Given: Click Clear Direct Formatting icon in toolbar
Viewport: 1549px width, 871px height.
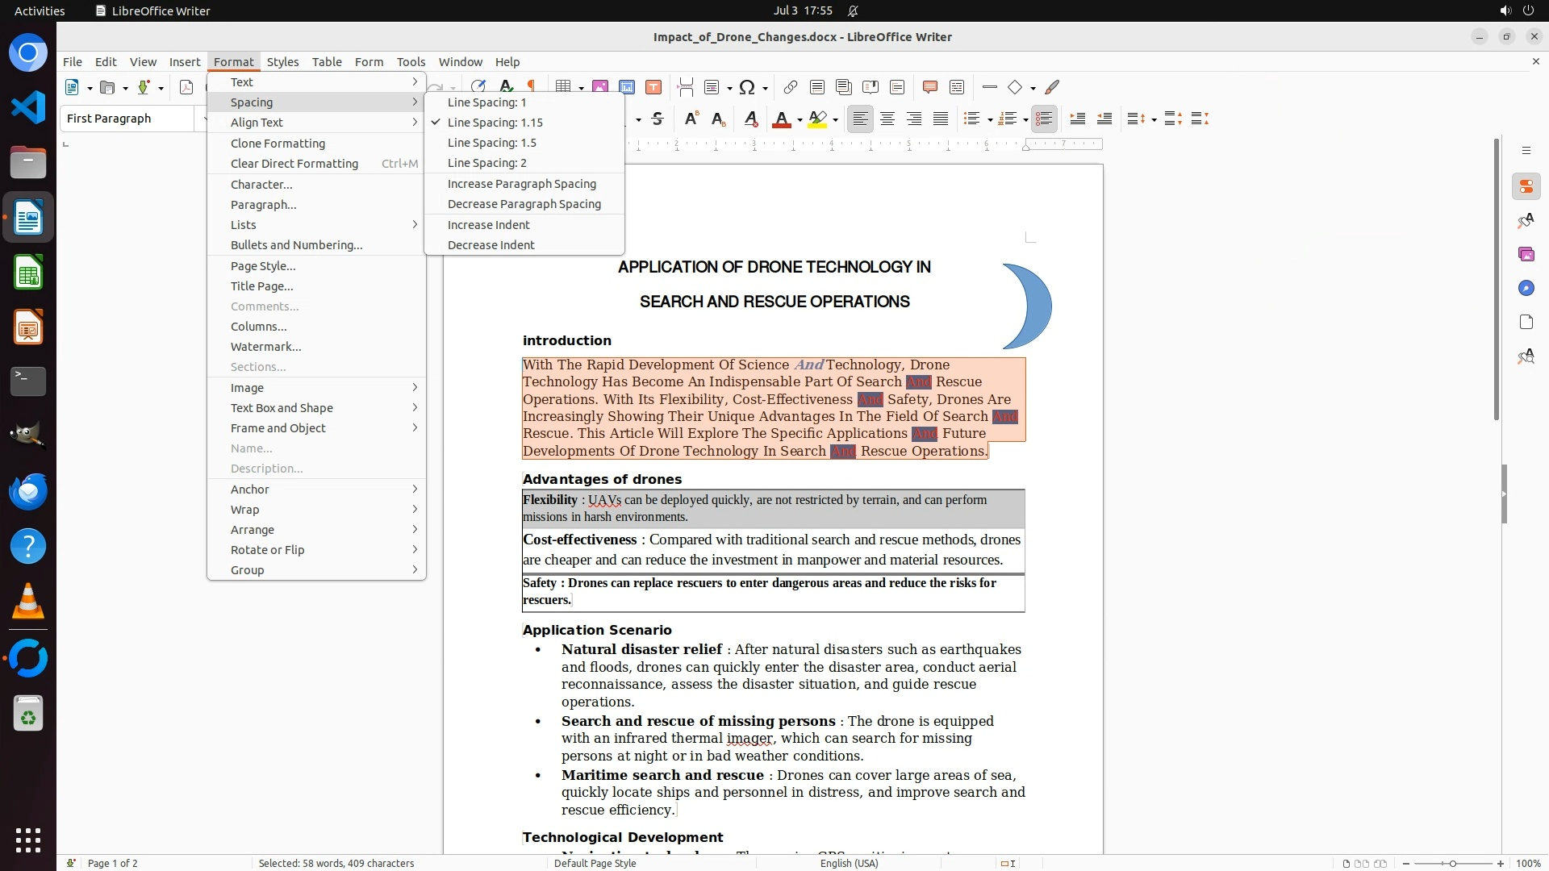Looking at the screenshot, I should coord(750,119).
